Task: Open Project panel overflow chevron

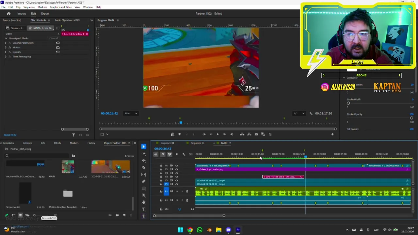Action: click(x=135, y=143)
